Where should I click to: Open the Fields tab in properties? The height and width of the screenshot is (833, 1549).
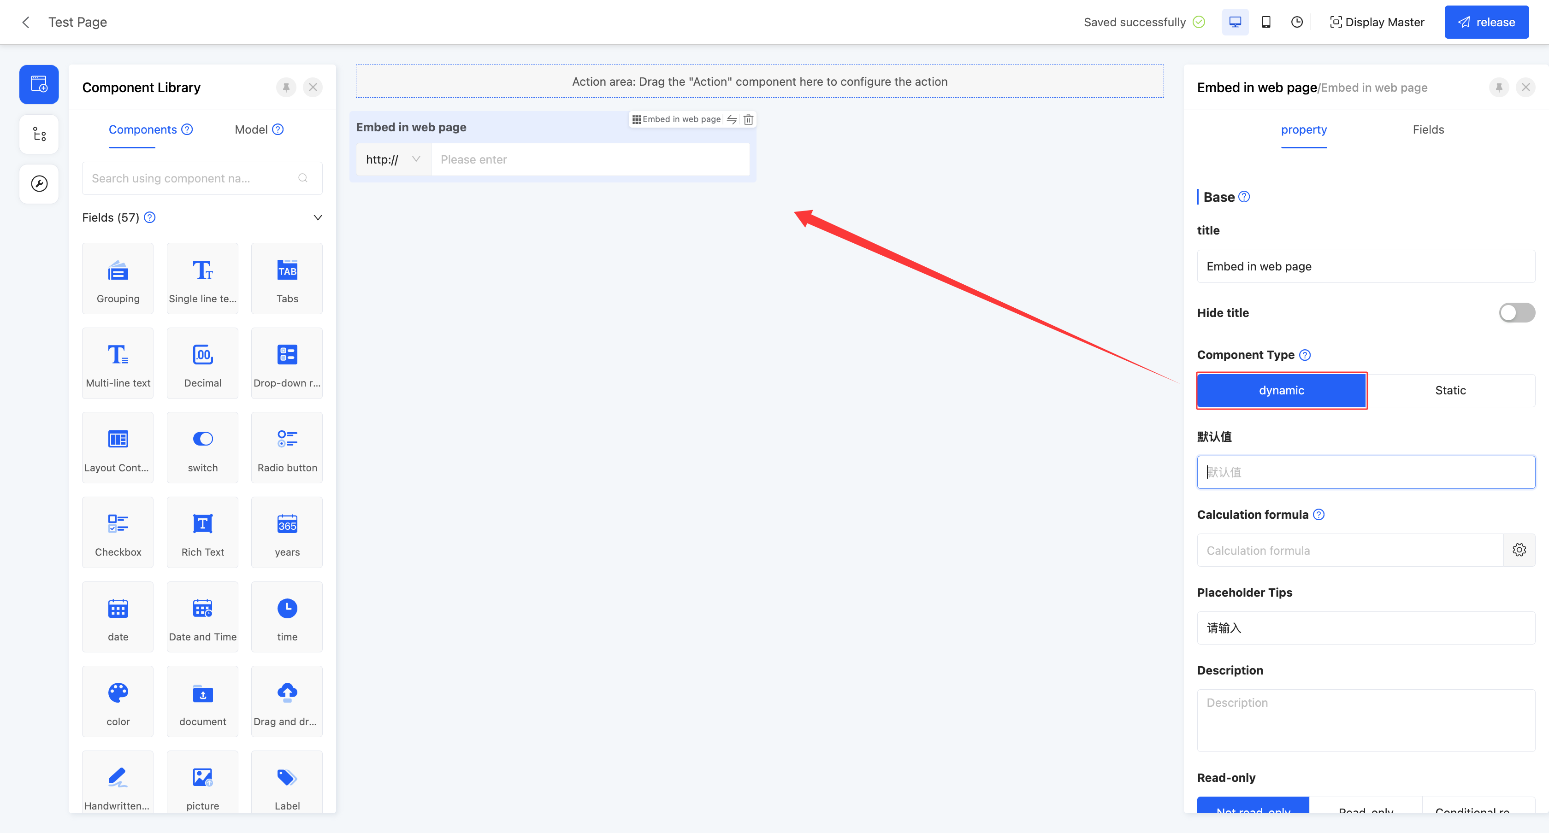click(x=1428, y=129)
